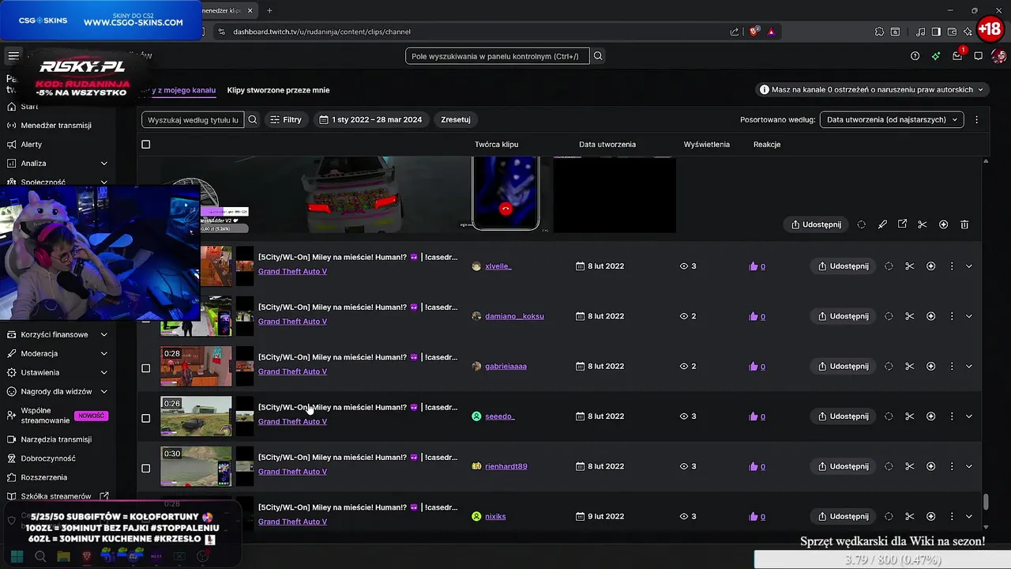
Task: Click the Zresetuj button
Action: tap(456, 119)
